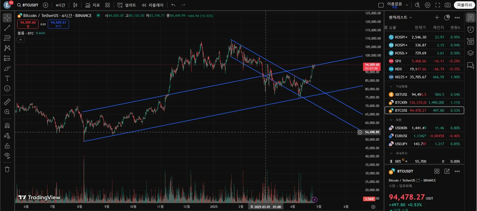
Task: Open chart type candlestick selector
Action: click(75, 5)
